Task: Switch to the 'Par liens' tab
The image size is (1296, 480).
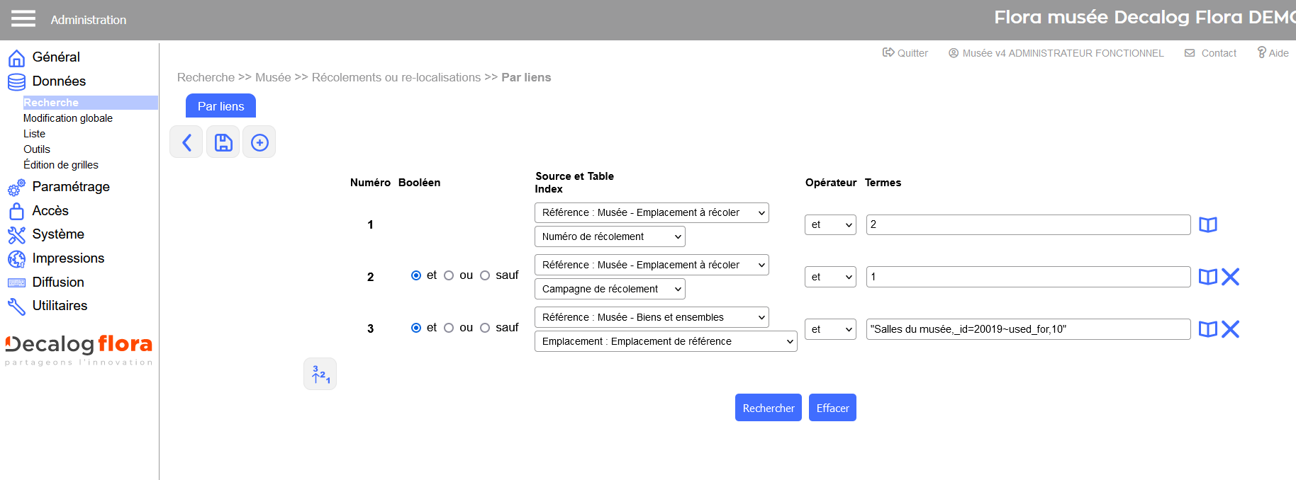Action: pyautogui.click(x=220, y=106)
